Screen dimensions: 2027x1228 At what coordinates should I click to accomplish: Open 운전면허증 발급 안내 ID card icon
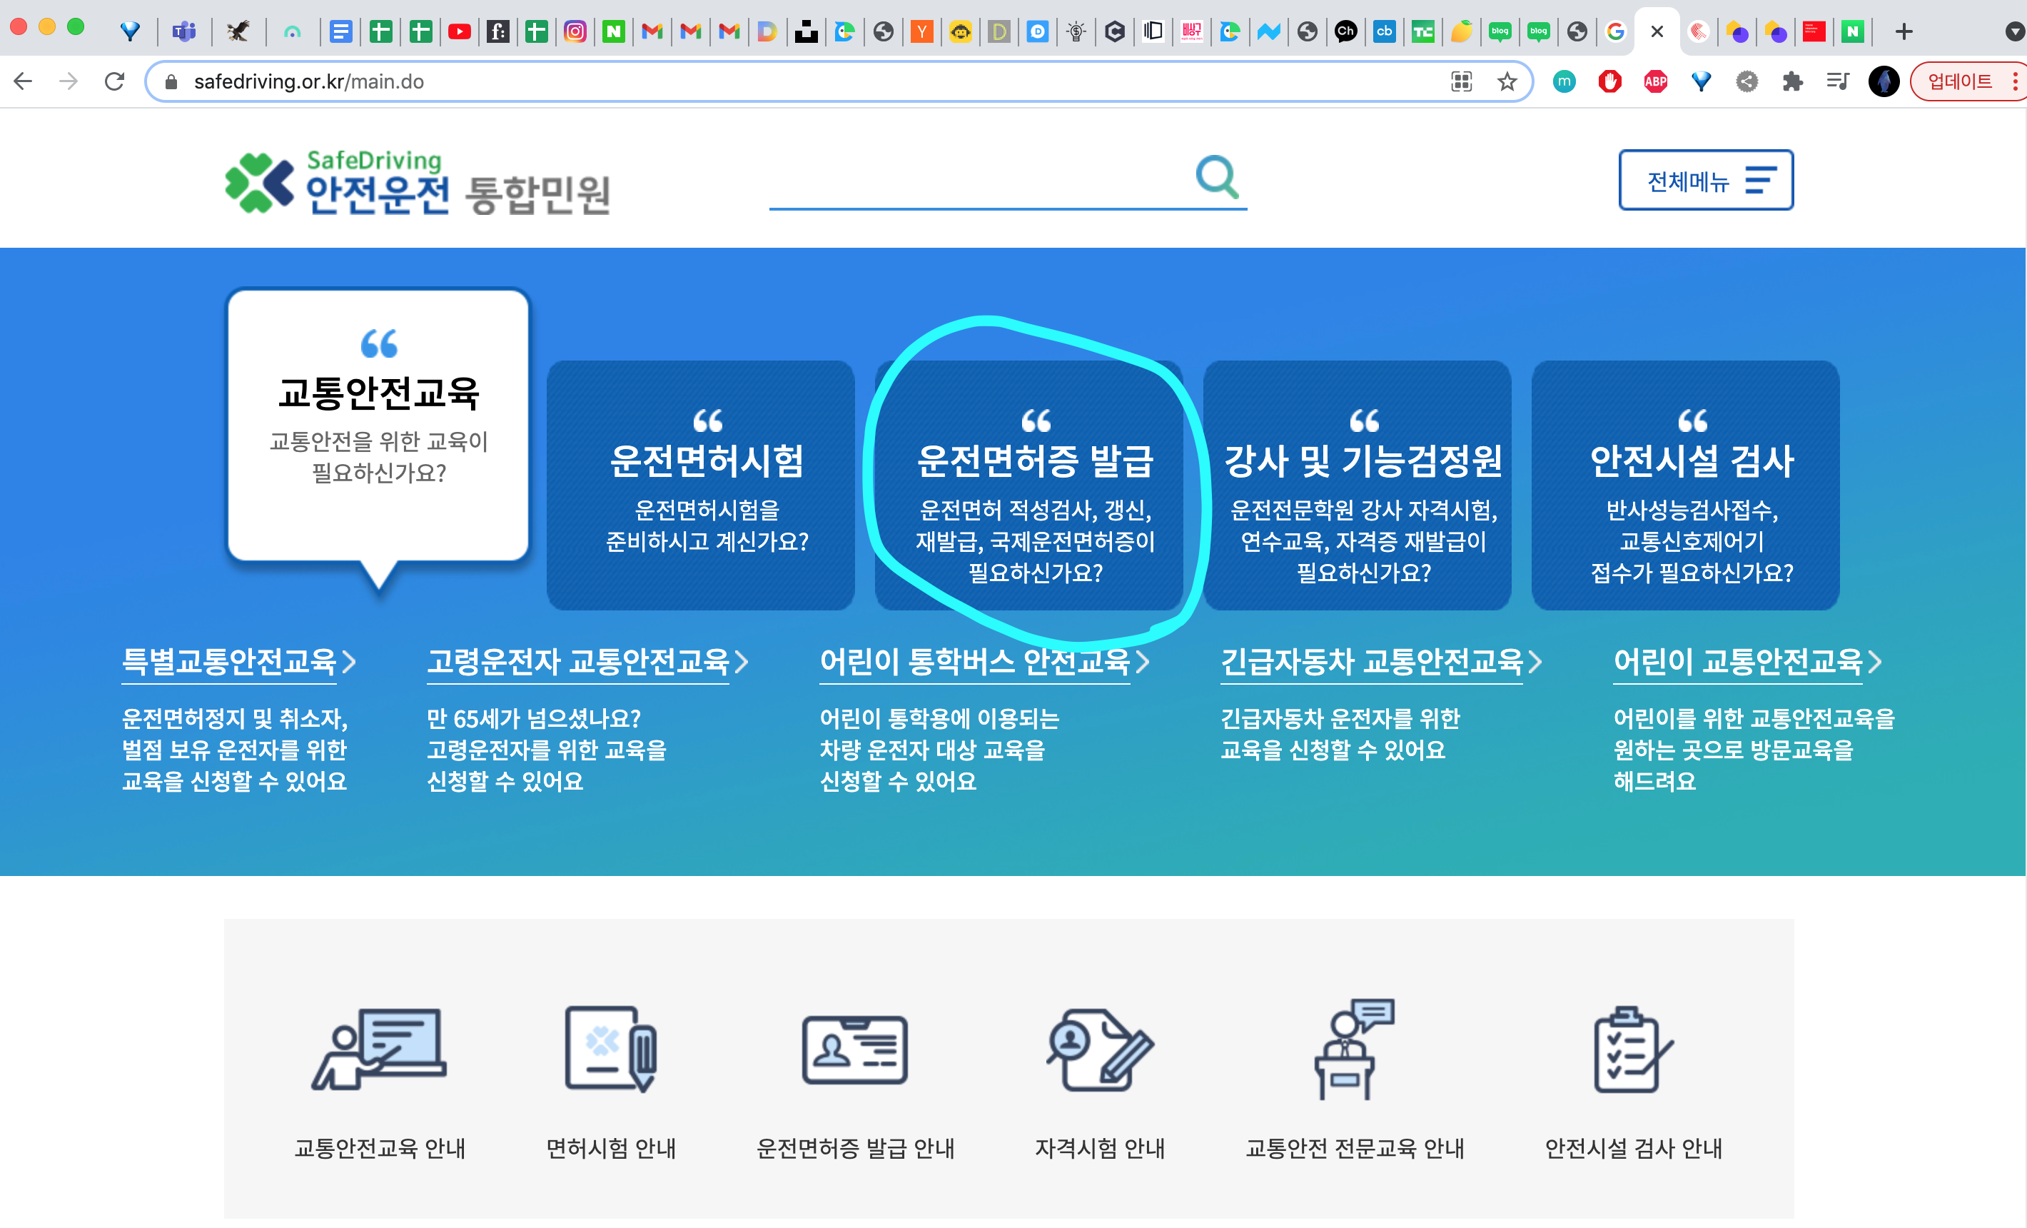[855, 1050]
